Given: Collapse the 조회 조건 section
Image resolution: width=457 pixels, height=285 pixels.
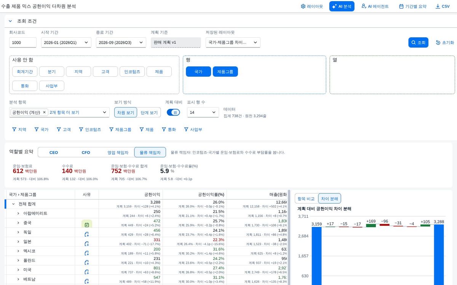Looking at the screenshot, I should pyautogui.click(x=10, y=21).
